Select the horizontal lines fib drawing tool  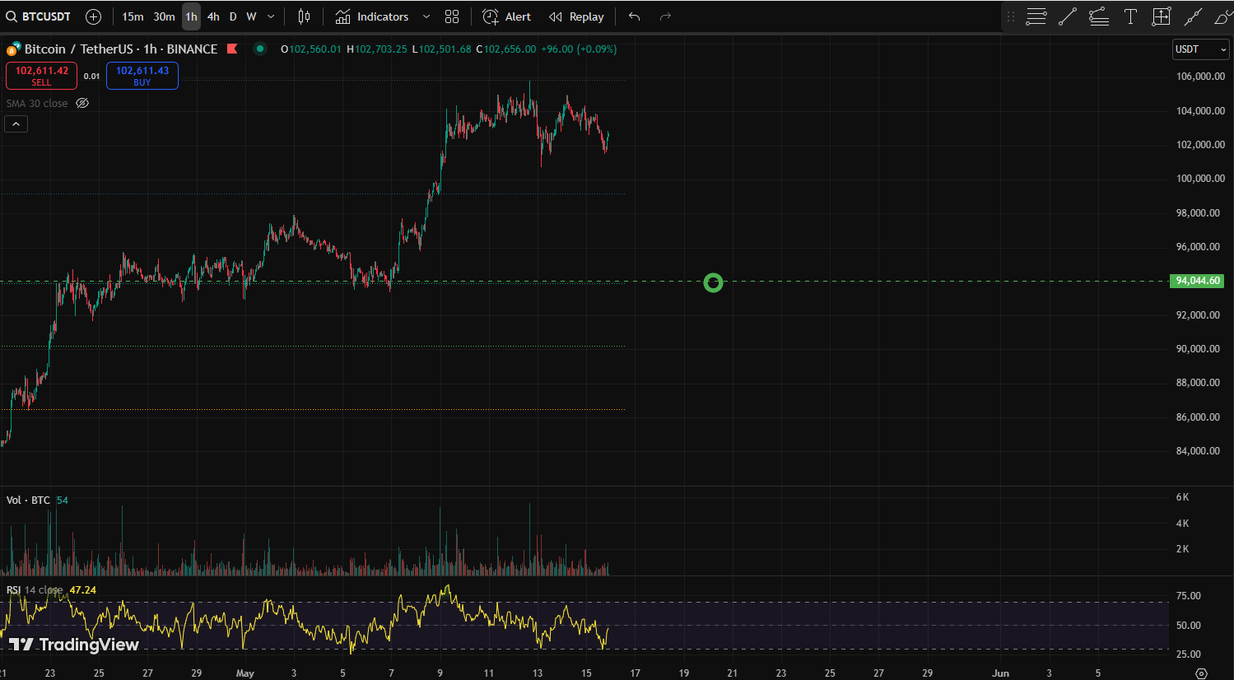coord(1036,16)
